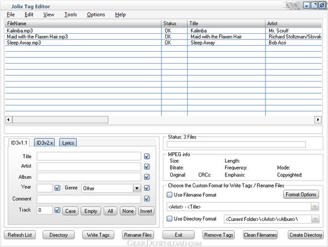Viewport: 328px width, 247px height.
Task: Click the None button
Action: pyautogui.click(x=128, y=211)
